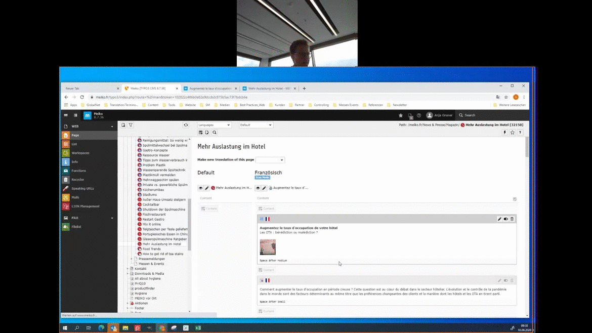Image resolution: width=592 pixels, height=333 pixels.
Task: Delete the first French content element
Action: (512, 219)
